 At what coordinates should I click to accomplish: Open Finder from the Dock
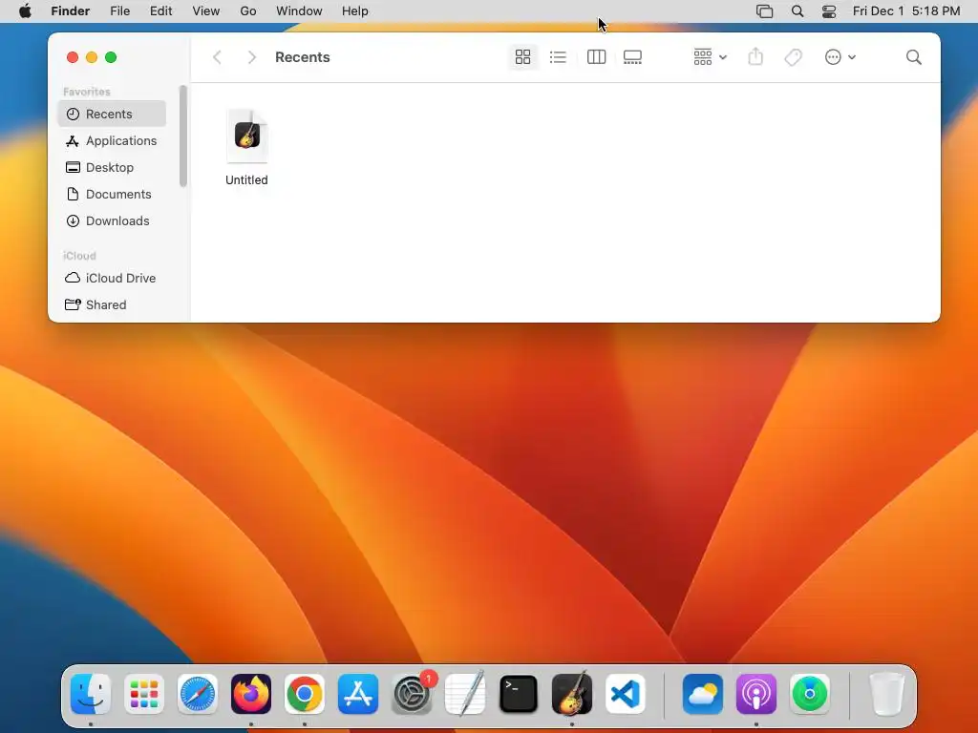[x=91, y=694]
